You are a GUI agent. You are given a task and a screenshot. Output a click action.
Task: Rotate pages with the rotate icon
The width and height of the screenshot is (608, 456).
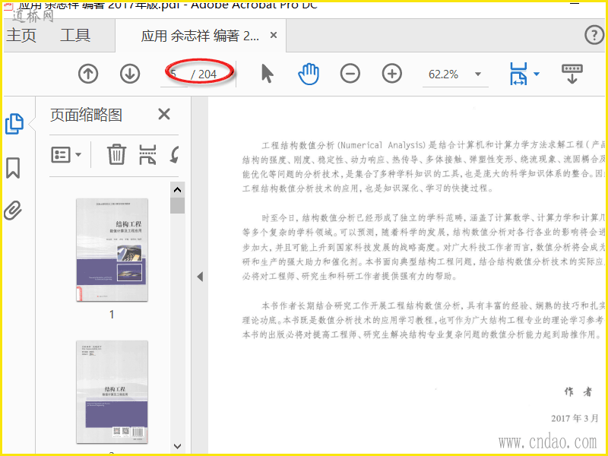coord(175,154)
